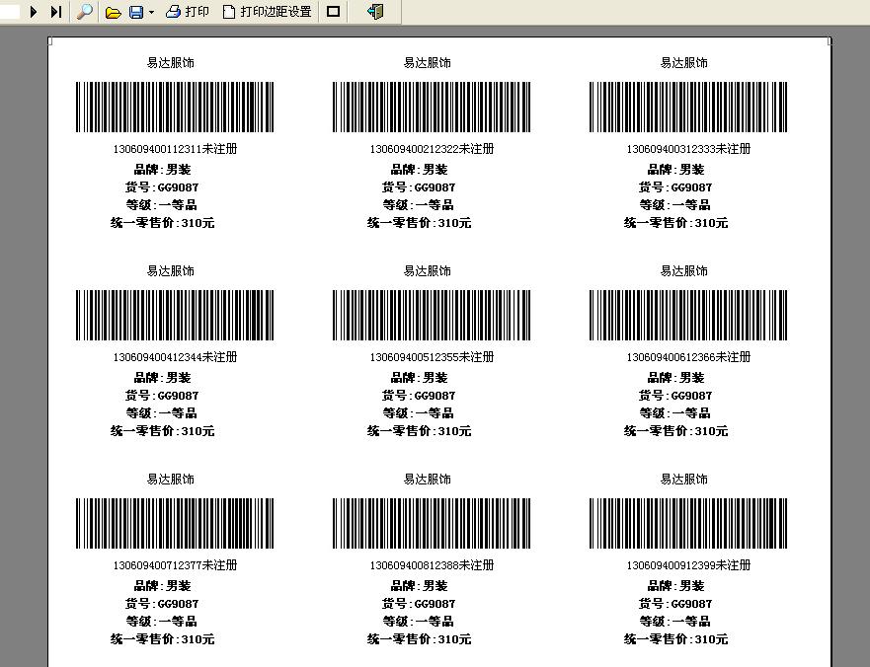Viewport: 870px width, 667px height.
Task: Select barcode text 130609400812388未注册
Action: pos(432,565)
